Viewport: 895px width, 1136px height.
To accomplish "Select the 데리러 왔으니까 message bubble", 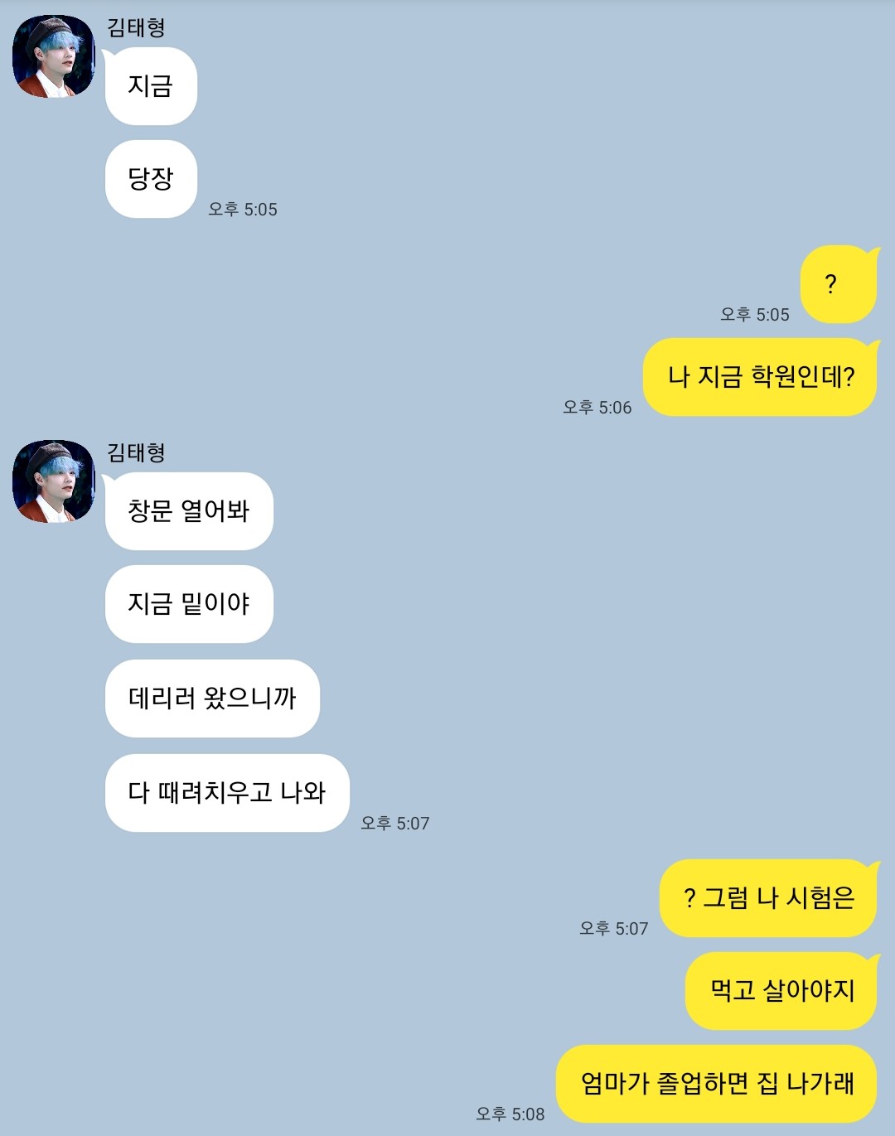I will (x=212, y=699).
